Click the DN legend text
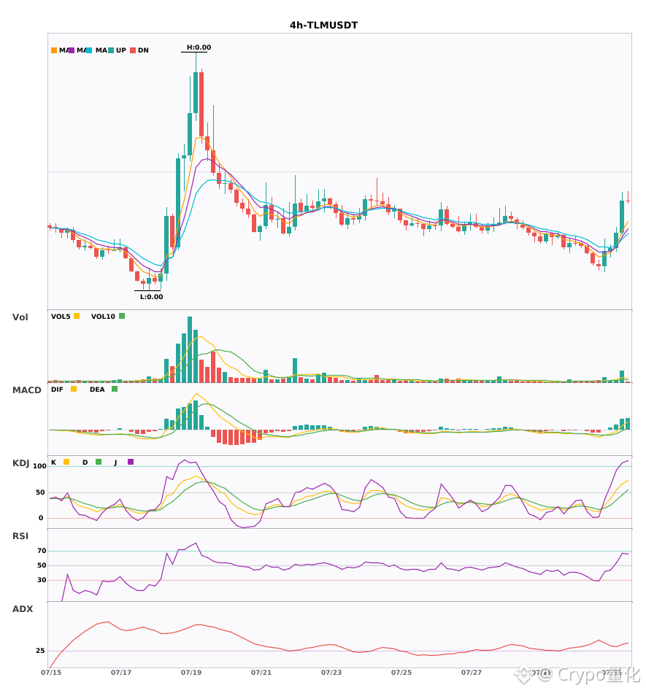Image resolution: width=646 pixels, height=693 pixels. click(143, 50)
